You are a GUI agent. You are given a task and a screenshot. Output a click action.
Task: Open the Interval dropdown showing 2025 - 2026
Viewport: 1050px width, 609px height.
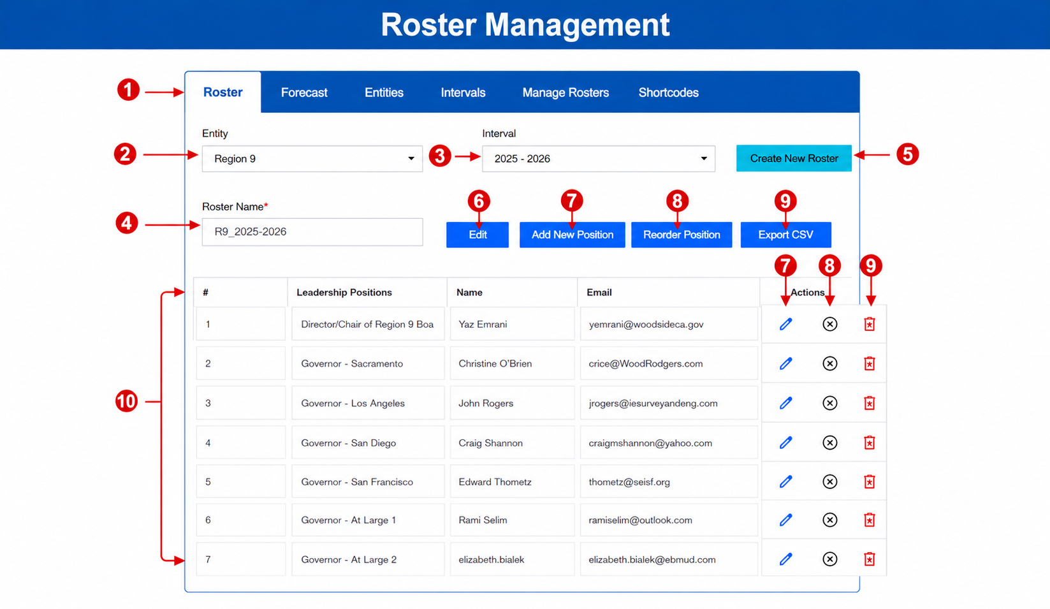click(599, 159)
